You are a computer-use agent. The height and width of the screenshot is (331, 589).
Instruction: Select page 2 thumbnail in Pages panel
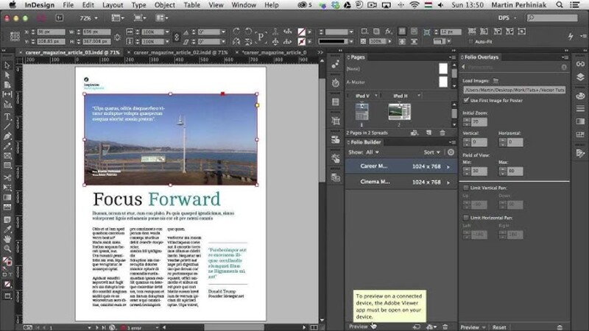(399, 112)
